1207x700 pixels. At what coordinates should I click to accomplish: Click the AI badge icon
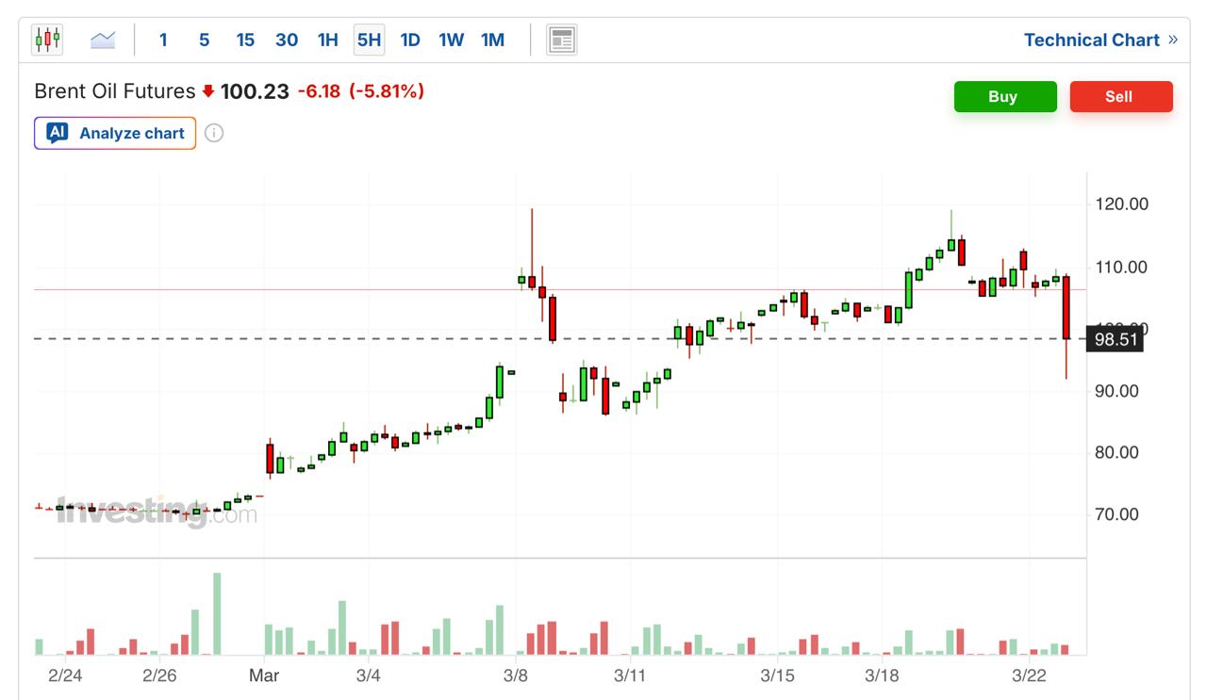pos(58,133)
